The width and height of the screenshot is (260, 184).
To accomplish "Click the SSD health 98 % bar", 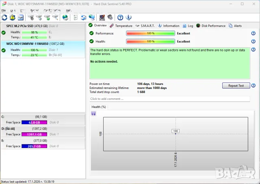I will click(34, 32).
